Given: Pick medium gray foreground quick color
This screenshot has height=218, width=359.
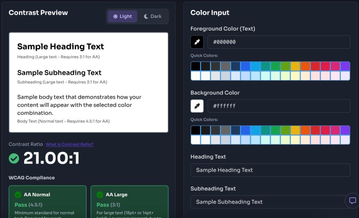Looking at the screenshot, I should pyautogui.click(x=225, y=66).
